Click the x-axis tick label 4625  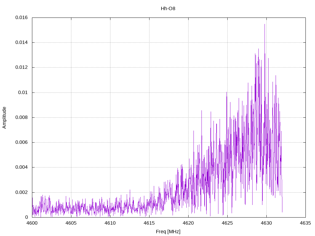[227, 223]
